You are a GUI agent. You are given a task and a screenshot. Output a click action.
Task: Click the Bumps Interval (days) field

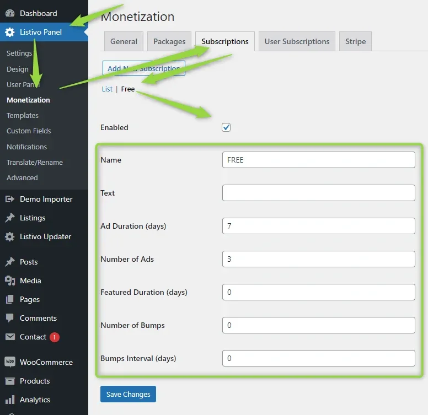pos(319,358)
